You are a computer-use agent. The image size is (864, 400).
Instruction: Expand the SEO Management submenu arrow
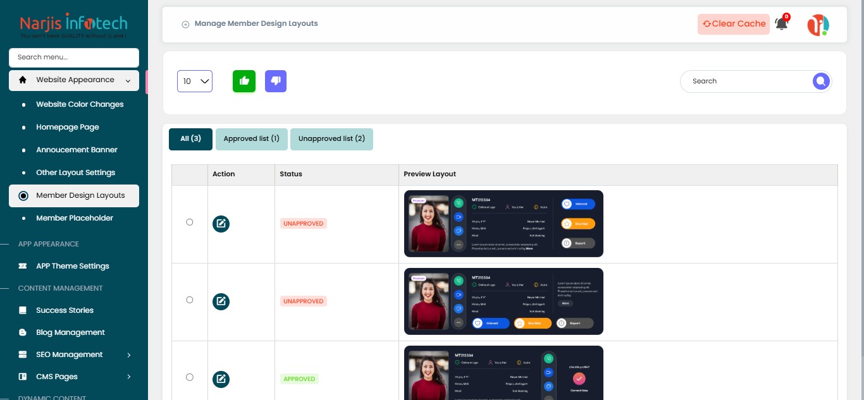[129, 355]
